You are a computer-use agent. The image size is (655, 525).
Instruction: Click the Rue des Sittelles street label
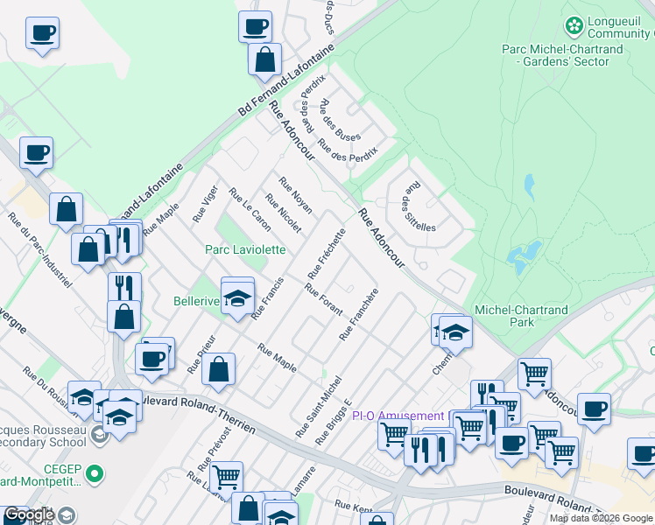click(x=419, y=207)
